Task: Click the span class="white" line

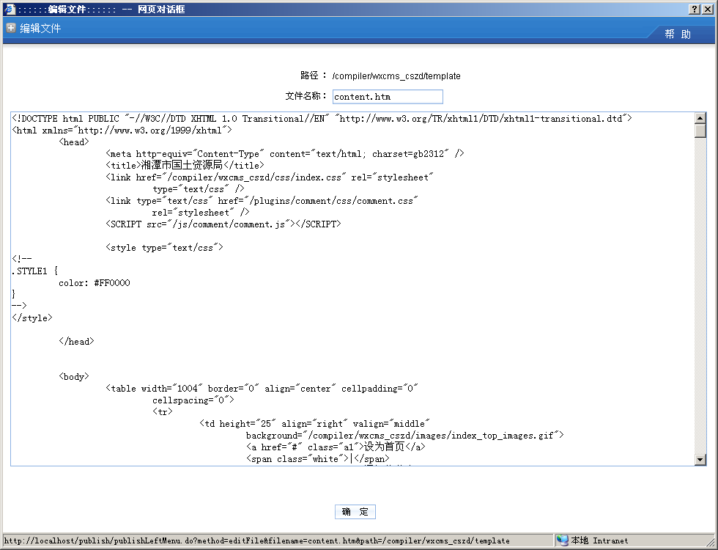Action: pos(318,459)
